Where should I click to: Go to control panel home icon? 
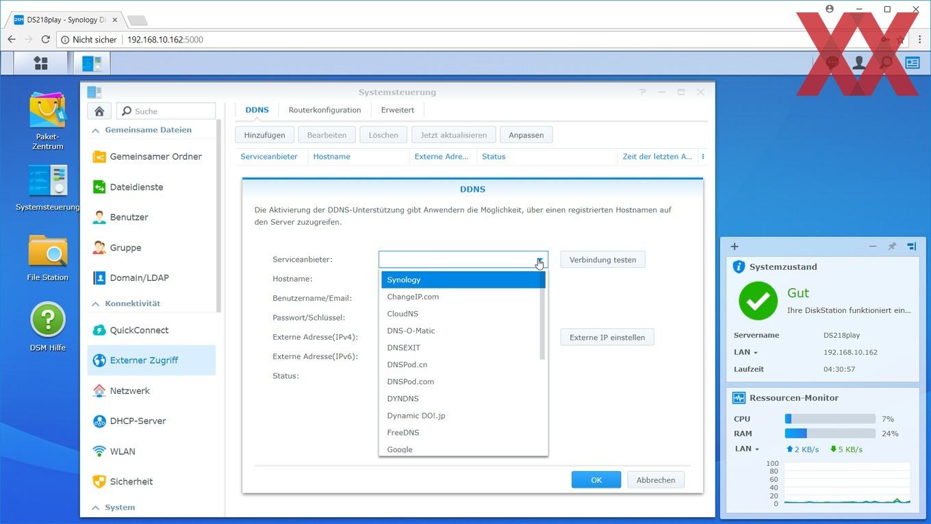coord(99,111)
